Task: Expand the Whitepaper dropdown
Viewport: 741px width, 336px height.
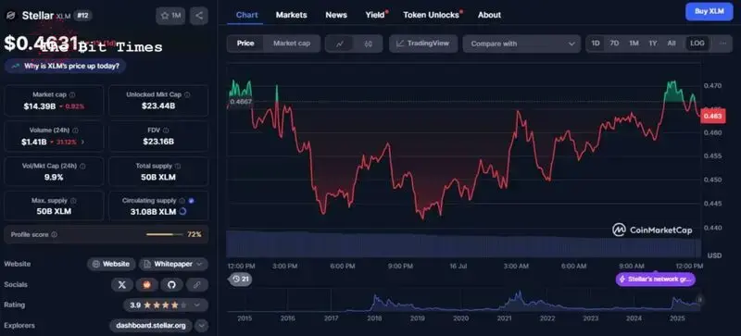Action: [173, 264]
